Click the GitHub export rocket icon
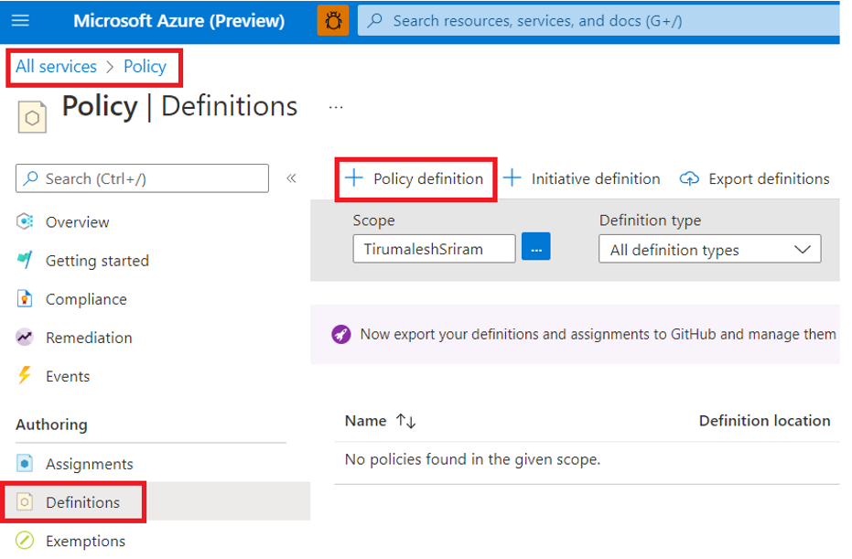The height and width of the screenshot is (559, 852). [341, 335]
